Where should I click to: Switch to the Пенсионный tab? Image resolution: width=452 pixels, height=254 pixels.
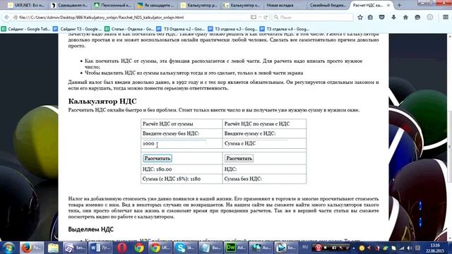(x=112, y=5)
